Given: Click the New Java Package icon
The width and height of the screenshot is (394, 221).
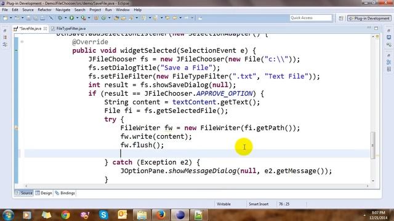Looking at the screenshot, I should [96, 18].
